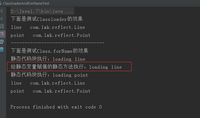The height and width of the screenshot is (118, 200).
Task: Toggle scroll-to-end of console output
Action: coord(2,34)
